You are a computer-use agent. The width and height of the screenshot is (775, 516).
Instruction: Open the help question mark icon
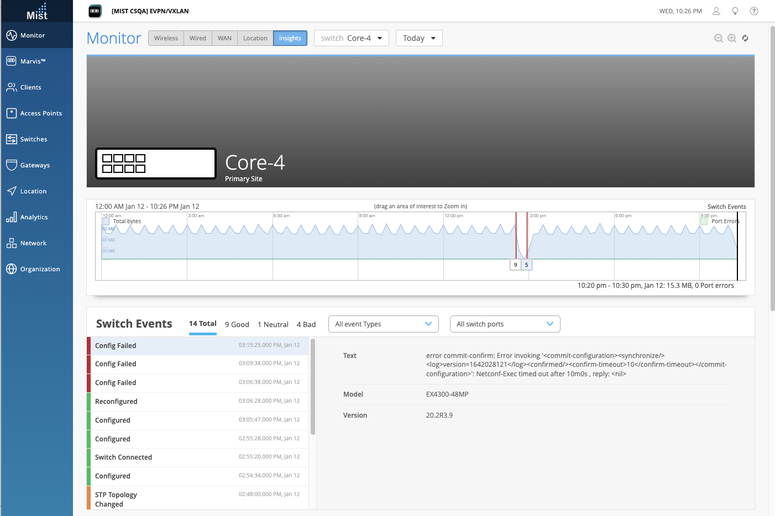(x=753, y=11)
